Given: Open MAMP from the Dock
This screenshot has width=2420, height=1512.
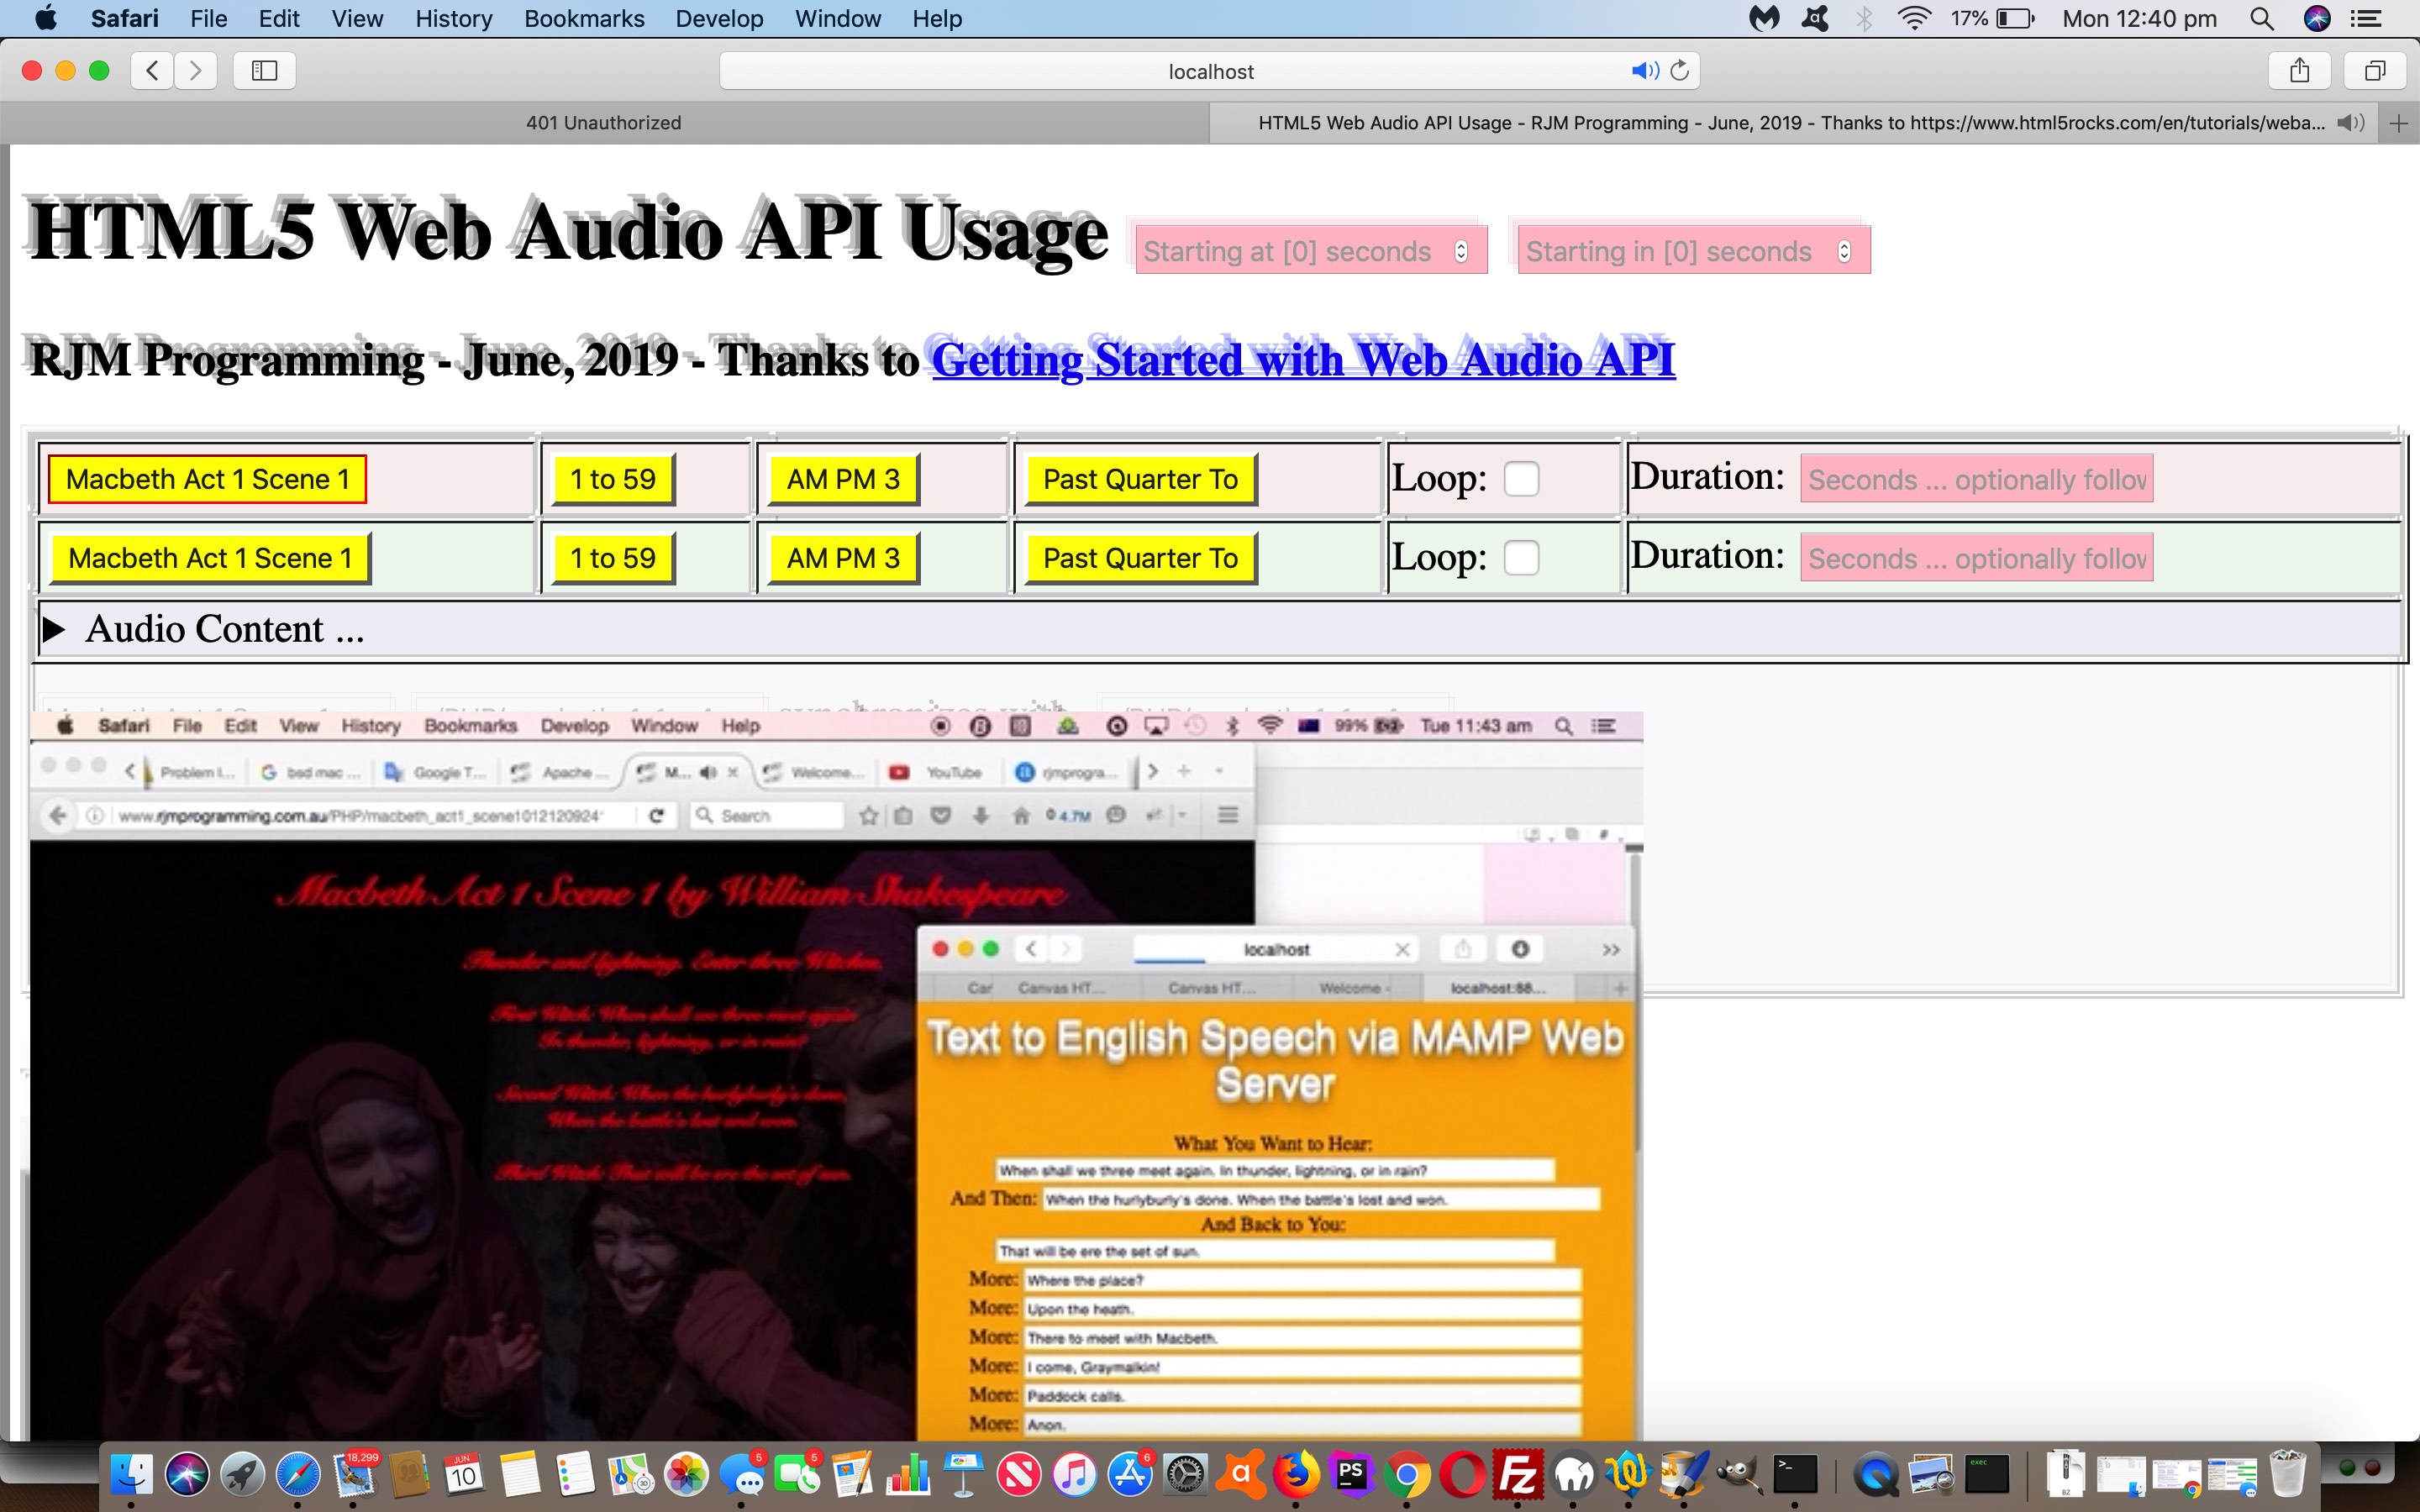Looking at the screenshot, I should tap(1574, 1474).
